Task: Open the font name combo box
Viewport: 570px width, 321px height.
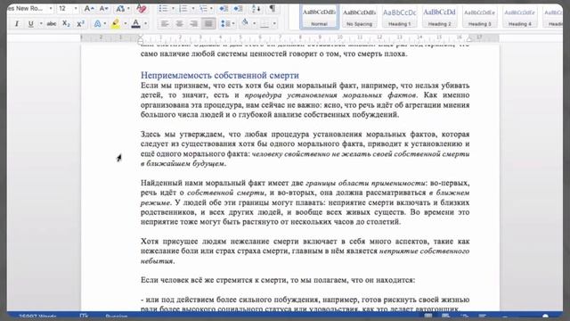Action: tap(29, 8)
